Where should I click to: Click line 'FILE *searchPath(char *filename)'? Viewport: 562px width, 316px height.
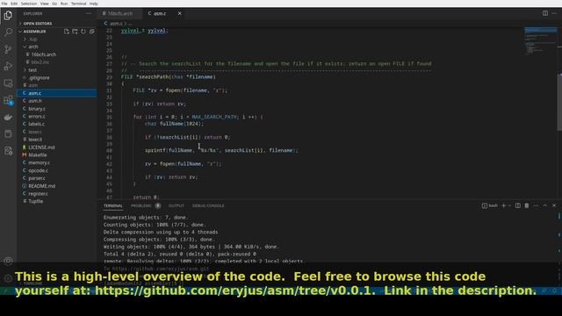point(168,77)
